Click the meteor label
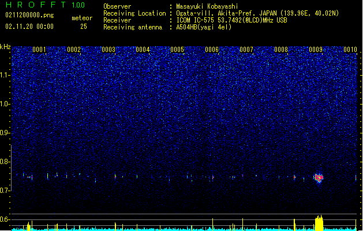The width and height of the screenshot is (363, 231). point(82,18)
